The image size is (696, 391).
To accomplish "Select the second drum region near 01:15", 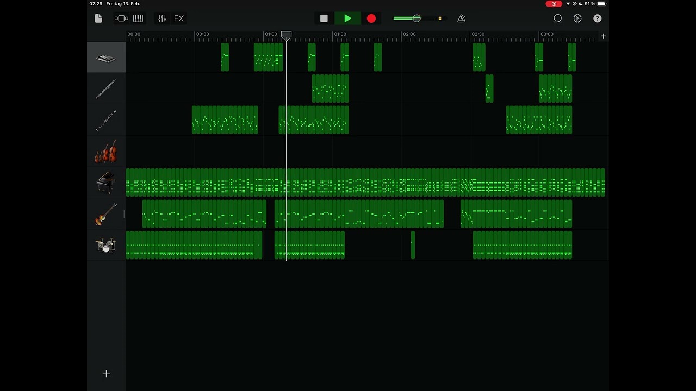I will point(309,245).
